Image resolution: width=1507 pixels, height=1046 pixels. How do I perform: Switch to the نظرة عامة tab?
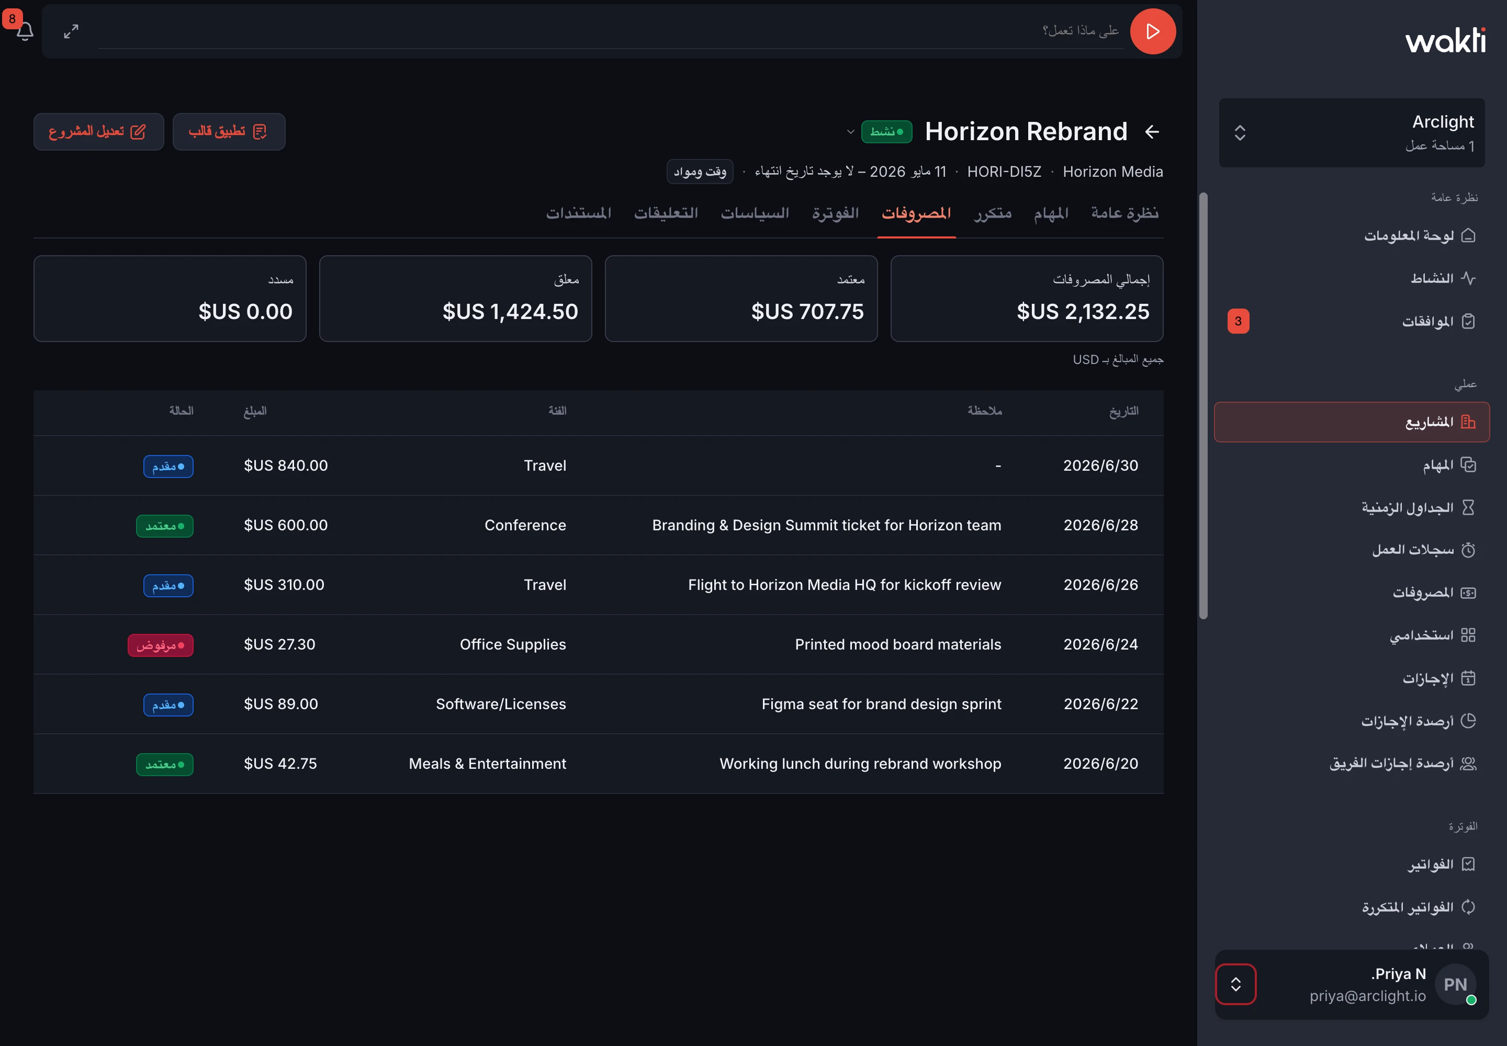(1124, 213)
